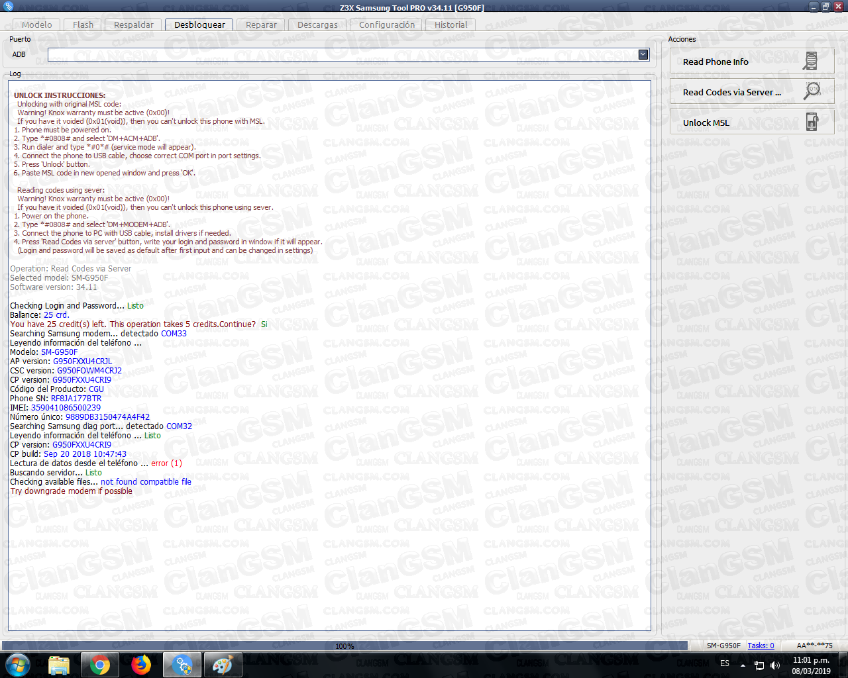Click the volume speaker tray icon
Image resolution: width=848 pixels, height=678 pixels.
tap(775, 665)
